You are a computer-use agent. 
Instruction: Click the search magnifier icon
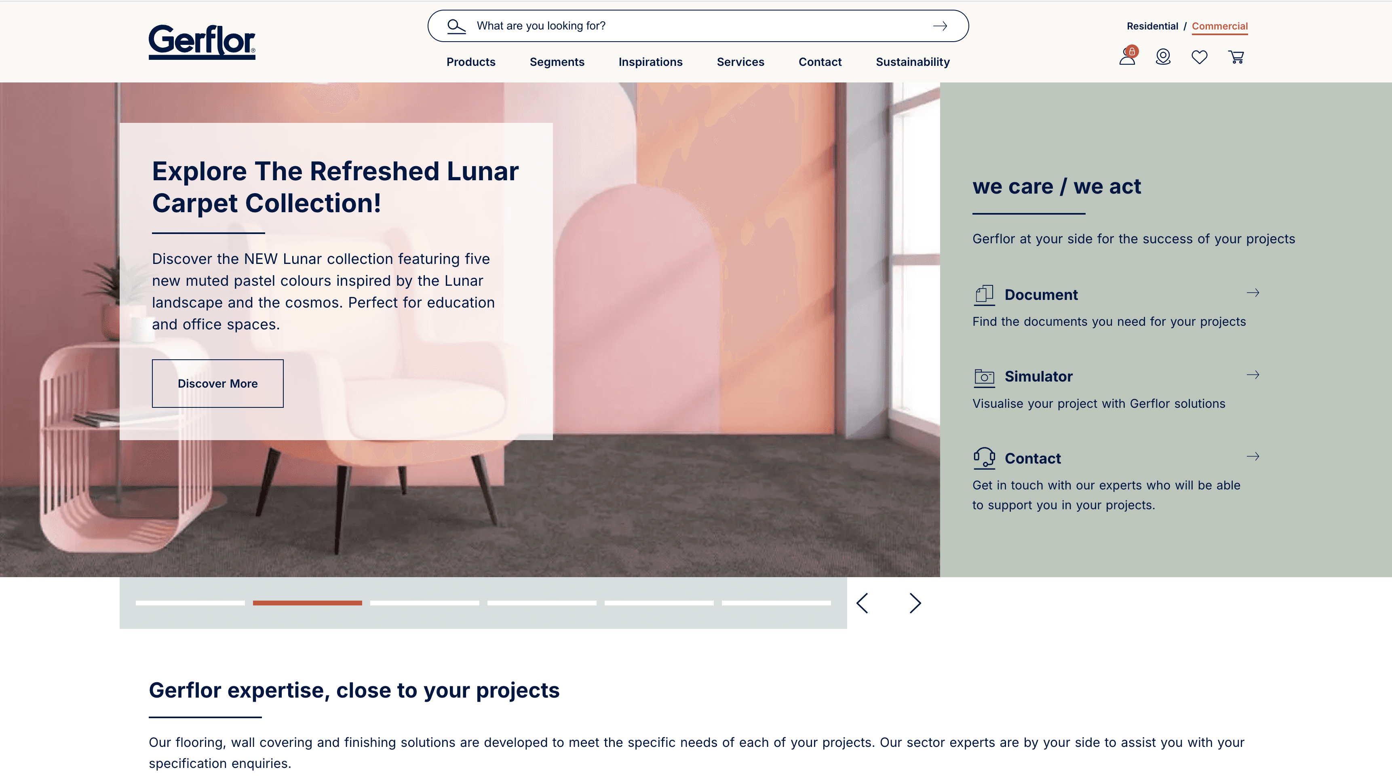pyautogui.click(x=456, y=26)
